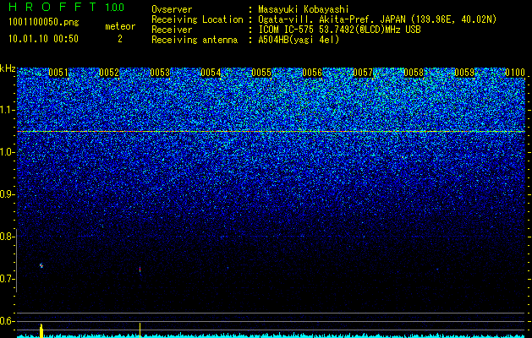Click the meteor count label

point(120,26)
